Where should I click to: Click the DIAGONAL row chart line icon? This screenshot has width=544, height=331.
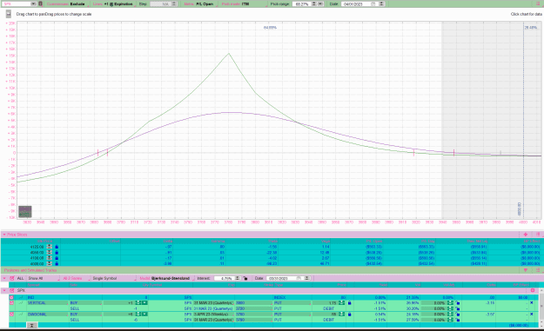coord(21,314)
